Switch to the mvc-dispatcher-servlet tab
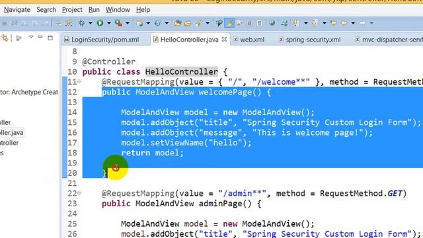 click(389, 40)
